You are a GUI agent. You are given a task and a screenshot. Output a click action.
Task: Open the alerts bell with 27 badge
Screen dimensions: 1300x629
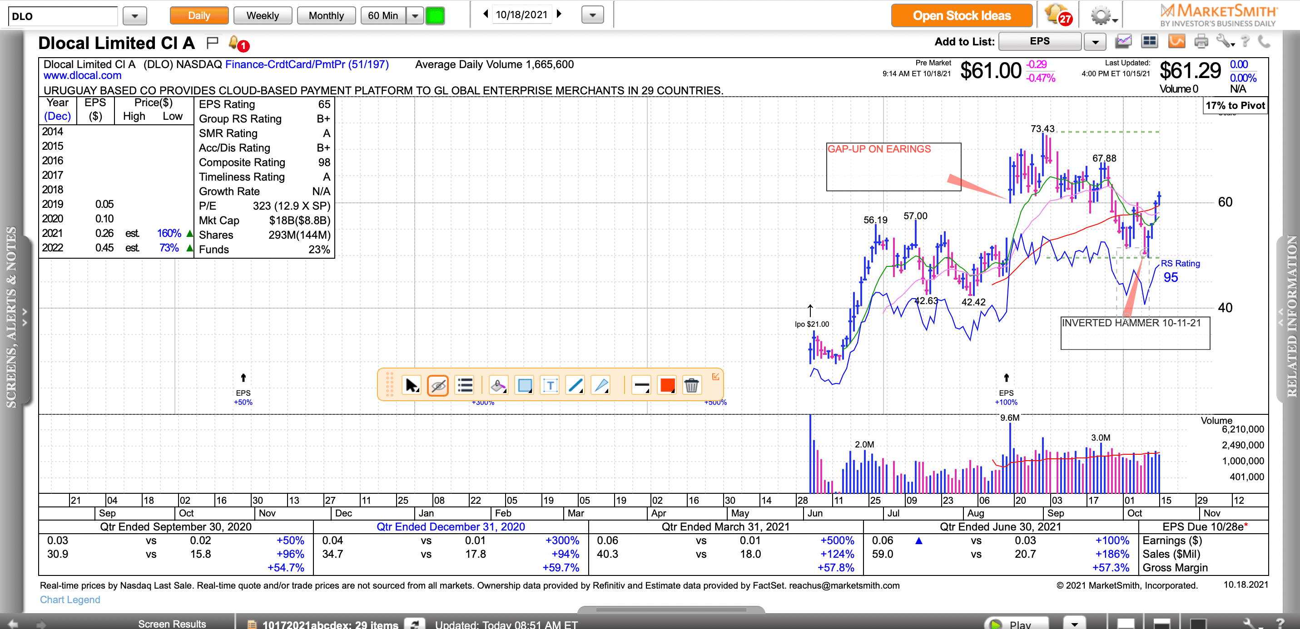[x=1058, y=15]
